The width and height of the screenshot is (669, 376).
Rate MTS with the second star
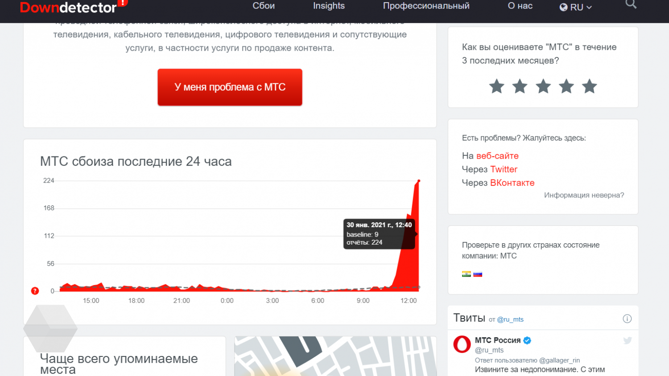520,86
